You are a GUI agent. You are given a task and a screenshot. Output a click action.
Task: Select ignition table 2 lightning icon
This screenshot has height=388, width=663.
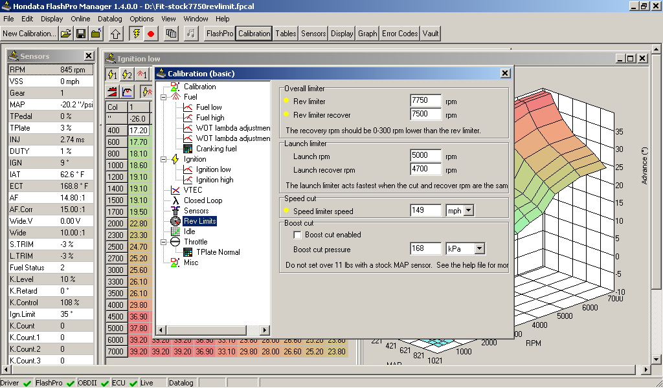click(x=127, y=75)
